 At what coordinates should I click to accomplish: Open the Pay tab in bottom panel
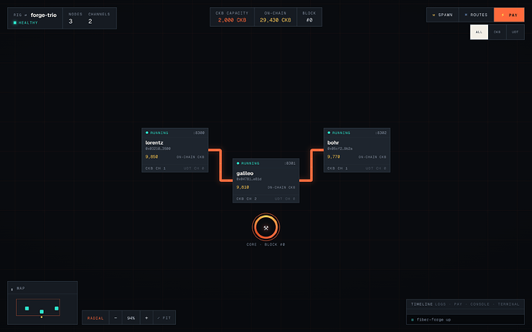point(458,304)
